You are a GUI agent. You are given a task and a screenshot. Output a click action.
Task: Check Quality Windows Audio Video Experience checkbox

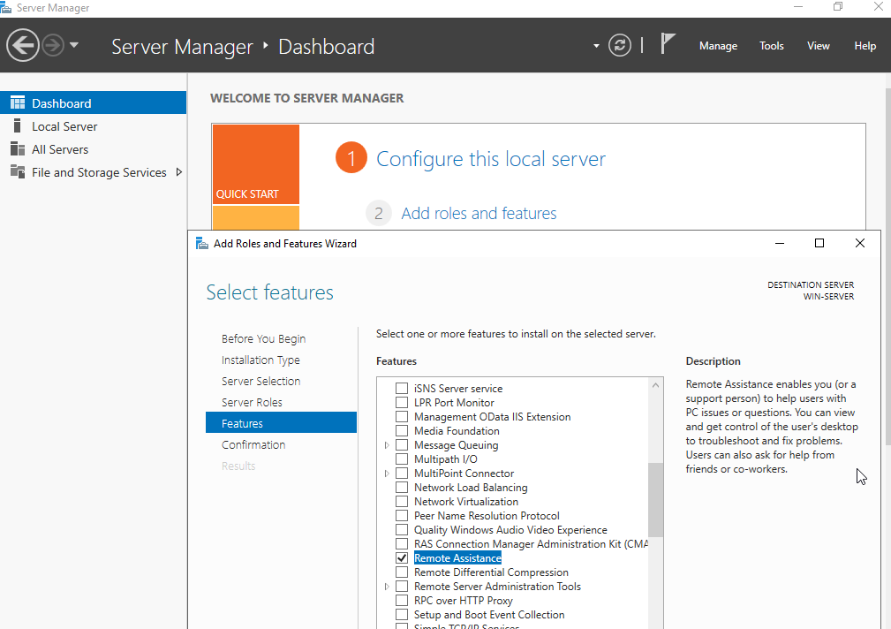point(402,530)
